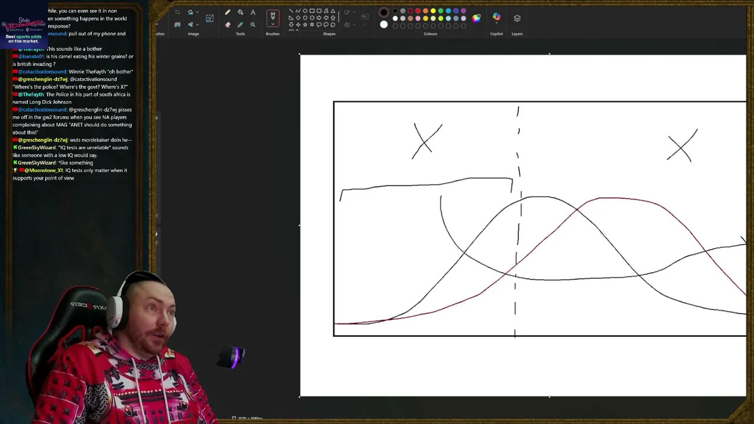
Task: Choose the Five-point star shape
Action: 305,25
